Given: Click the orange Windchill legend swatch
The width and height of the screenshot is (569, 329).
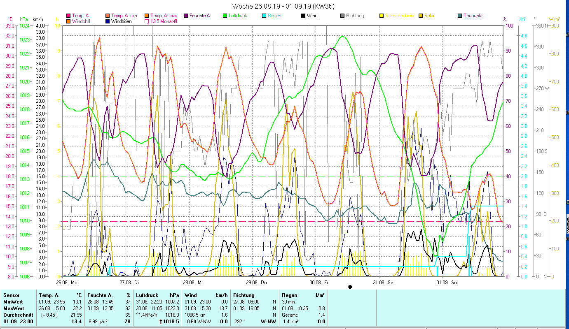Looking at the screenshot, I should (x=68, y=21).
